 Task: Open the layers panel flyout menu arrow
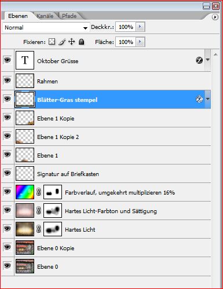click(x=215, y=17)
